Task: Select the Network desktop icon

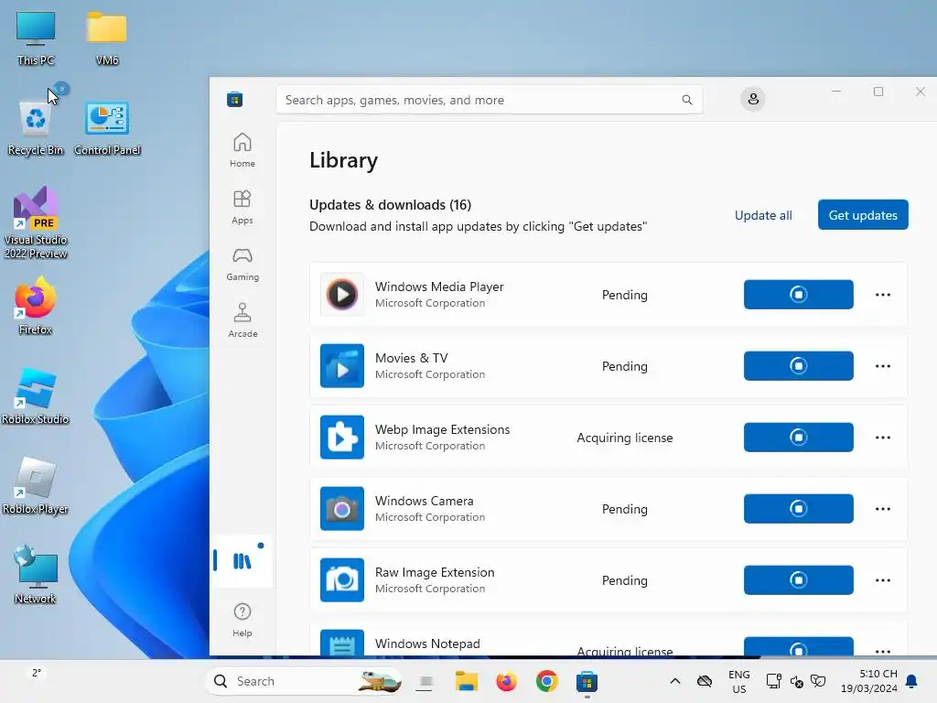Action: point(36,575)
